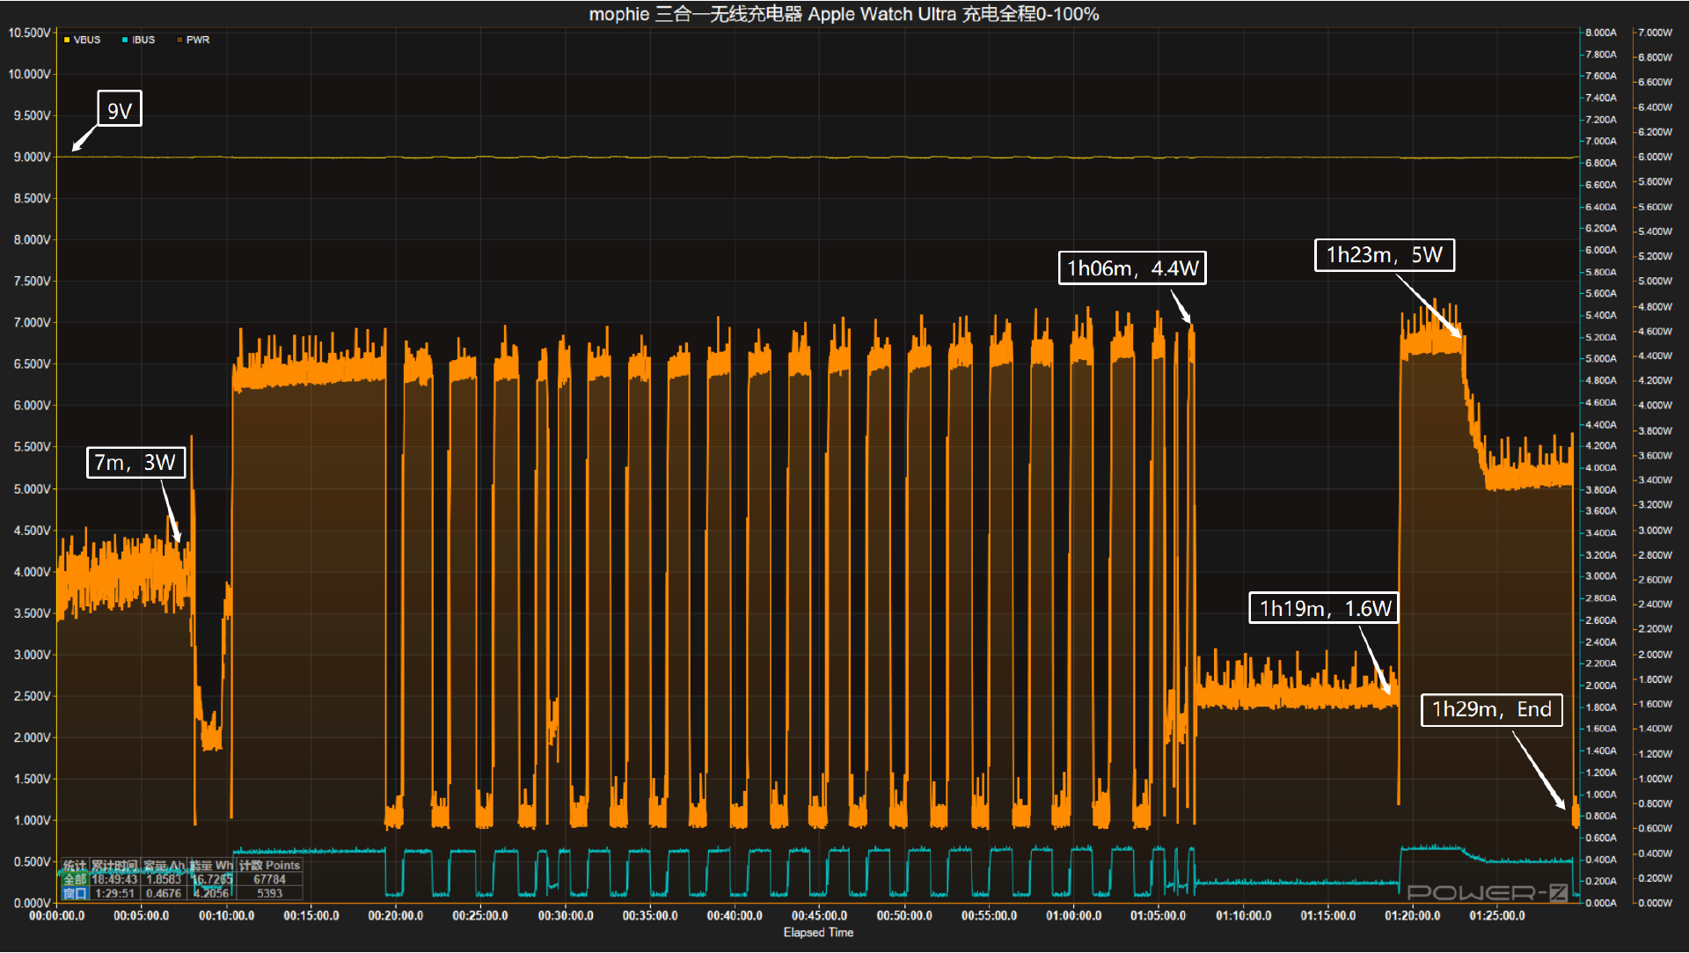
Task: Click the points count 5393
Action: 269,893
